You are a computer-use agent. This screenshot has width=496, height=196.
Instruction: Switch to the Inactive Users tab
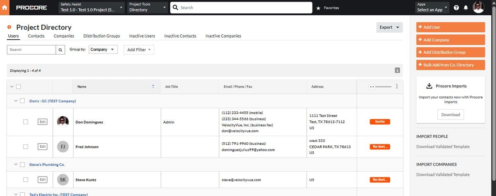pos(142,36)
